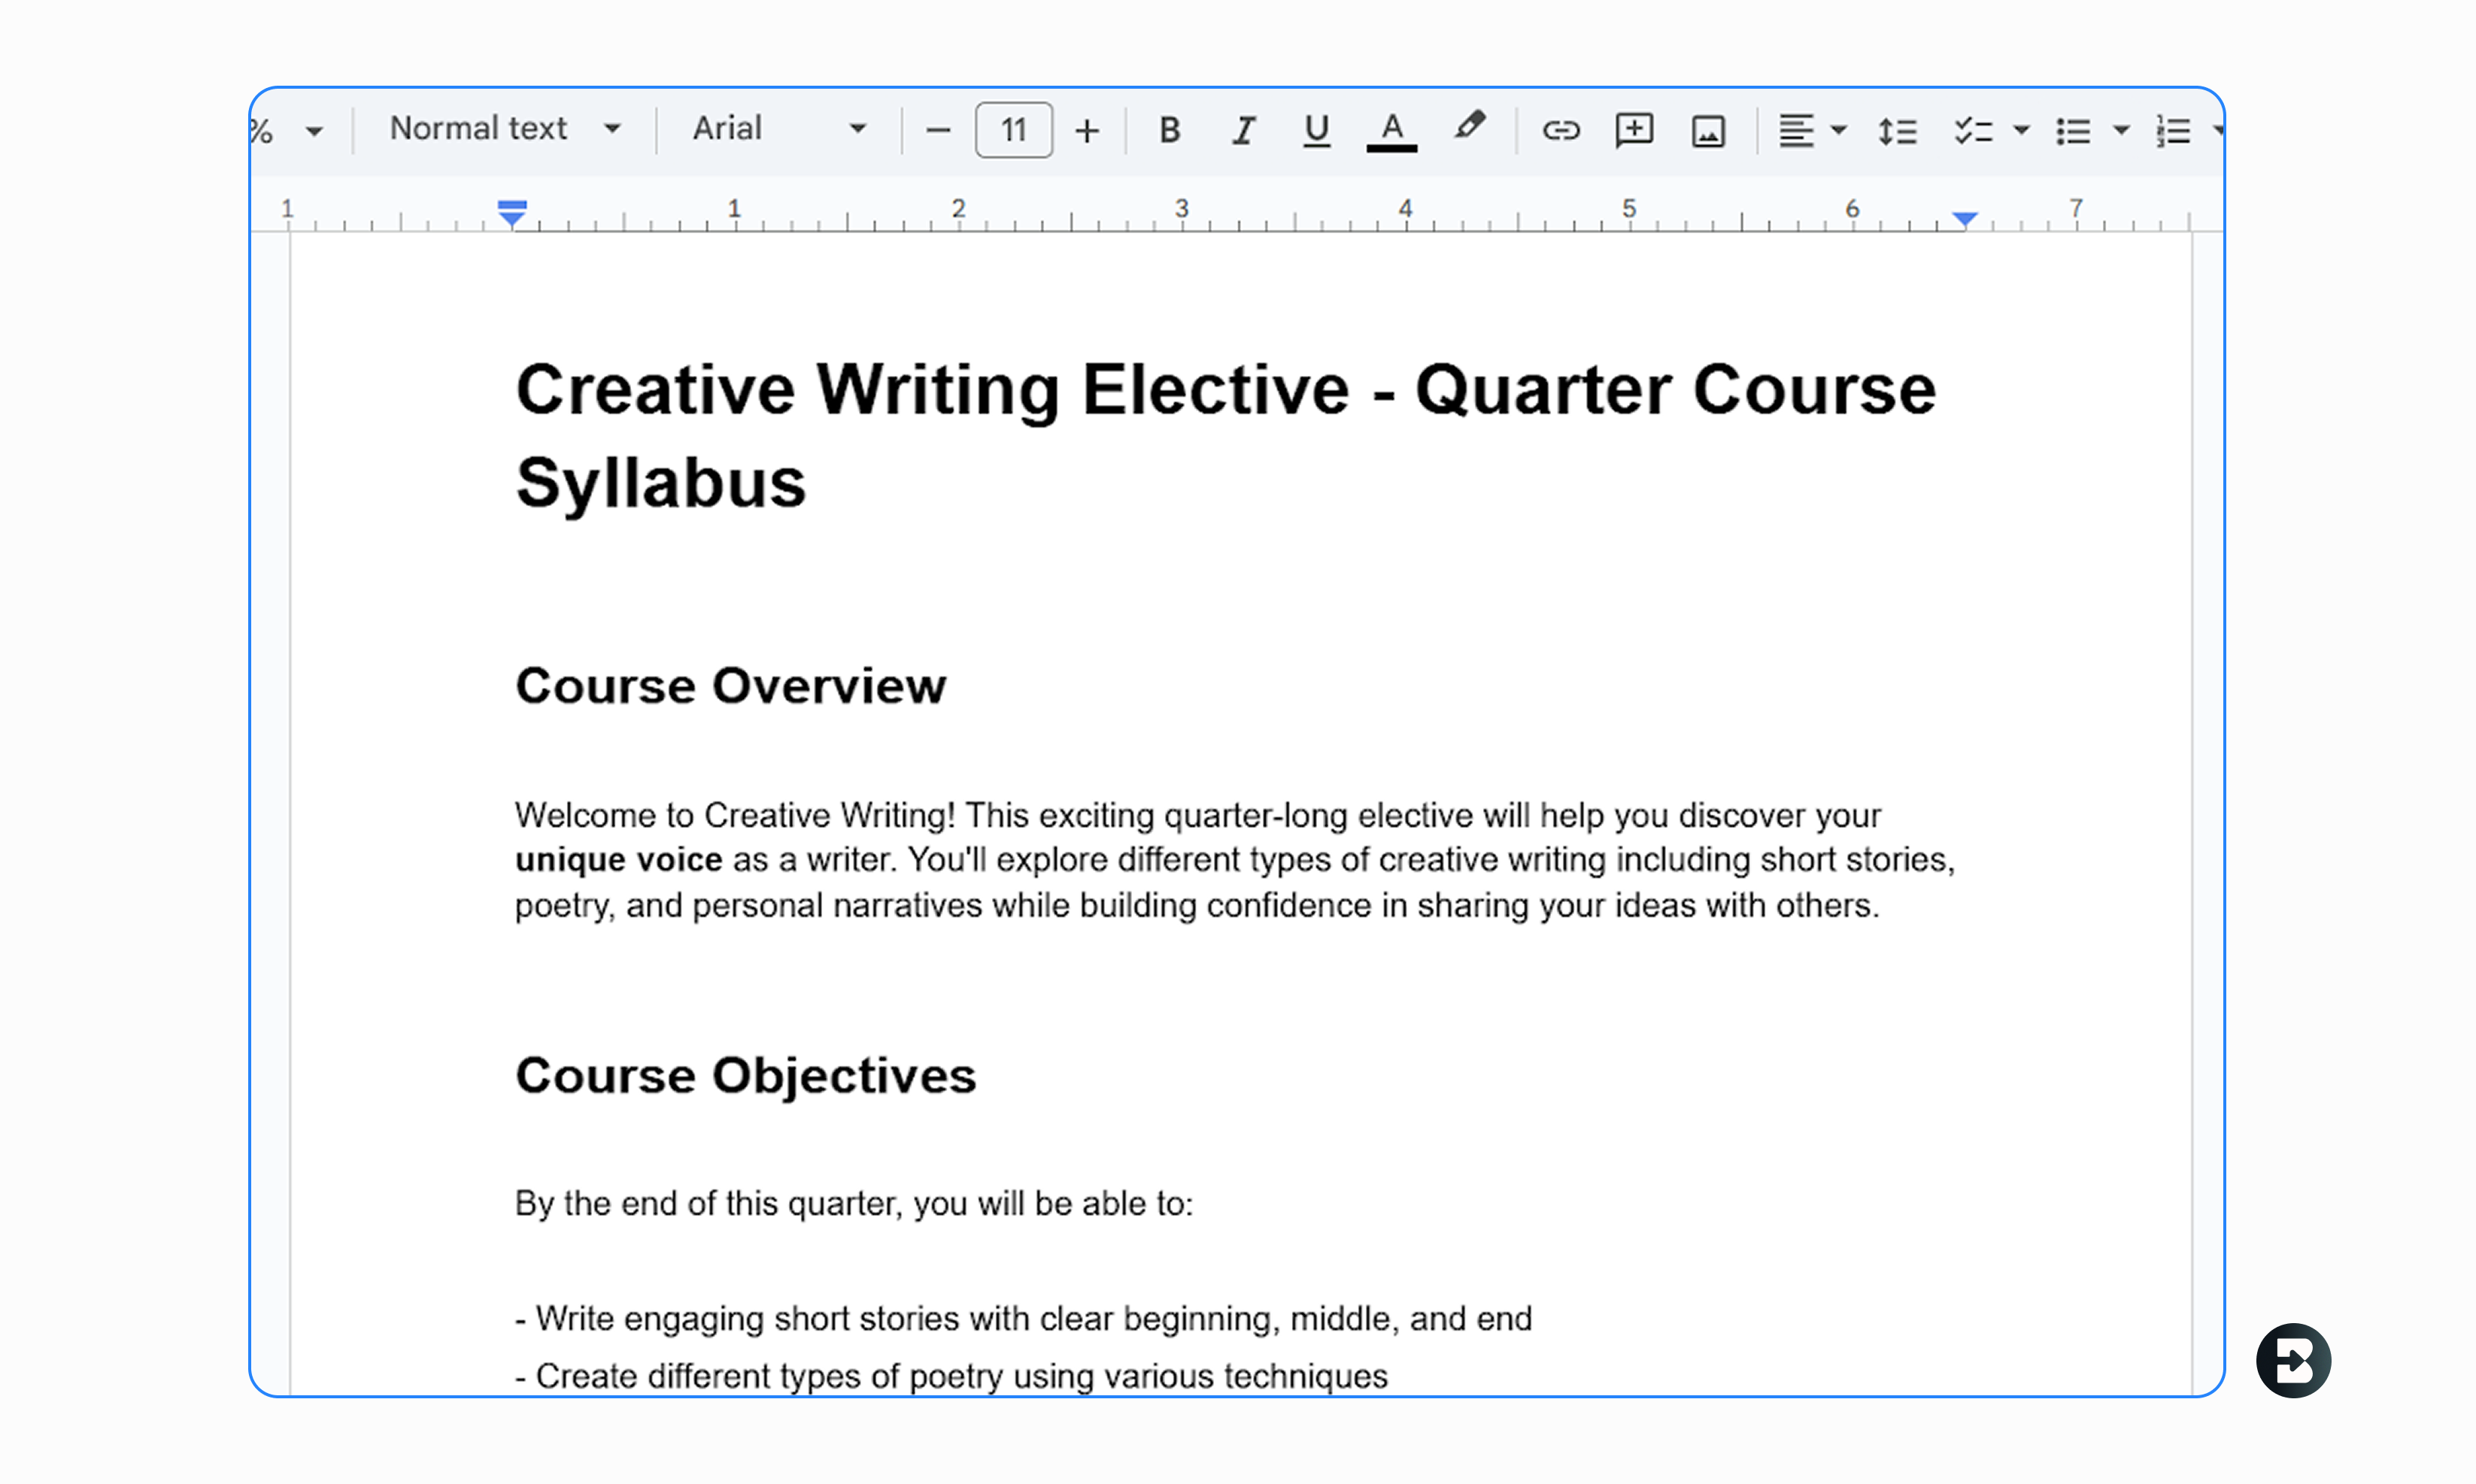Image resolution: width=2476 pixels, height=1484 pixels.
Task: Increase font size with plus button
Action: click(x=1086, y=130)
